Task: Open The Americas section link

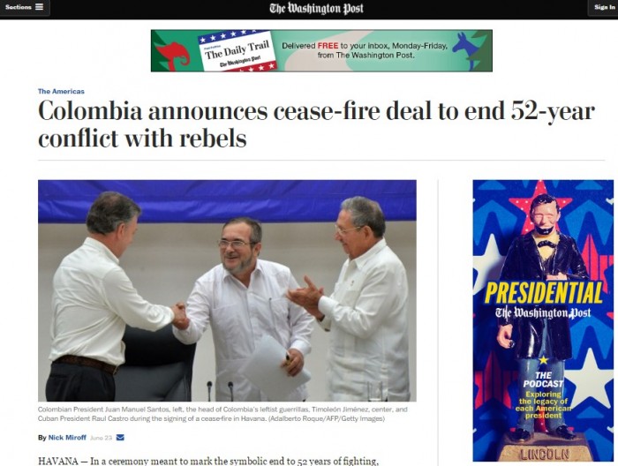Action: [61, 92]
